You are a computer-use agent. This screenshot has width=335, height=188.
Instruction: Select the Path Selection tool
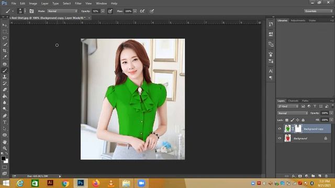pyautogui.click(x=5, y=129)
